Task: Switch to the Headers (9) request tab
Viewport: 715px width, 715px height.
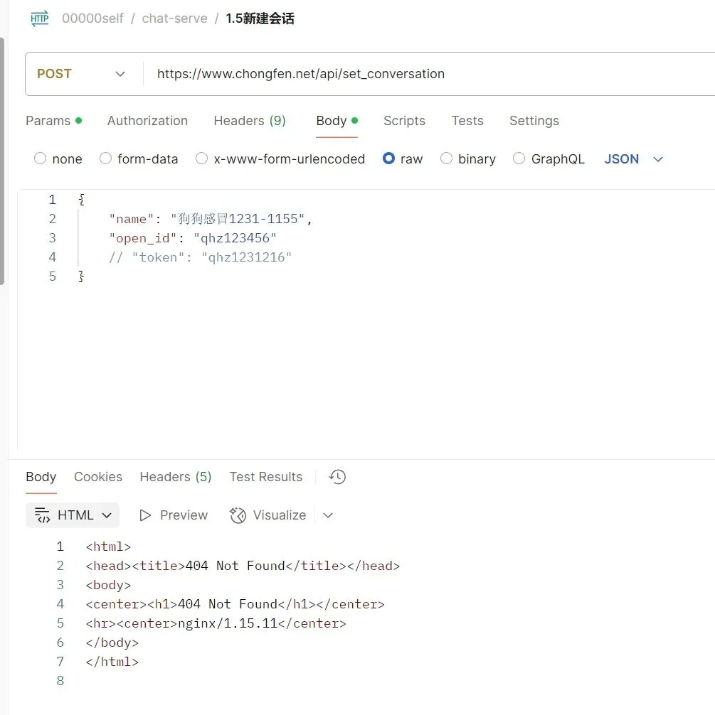Action: [249, 121]
